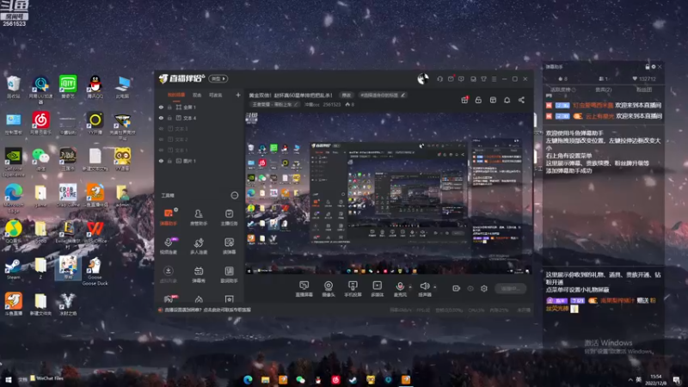Open the layout grid icon above preview
This screenshot has width=688, height=387.
[493, 100]
